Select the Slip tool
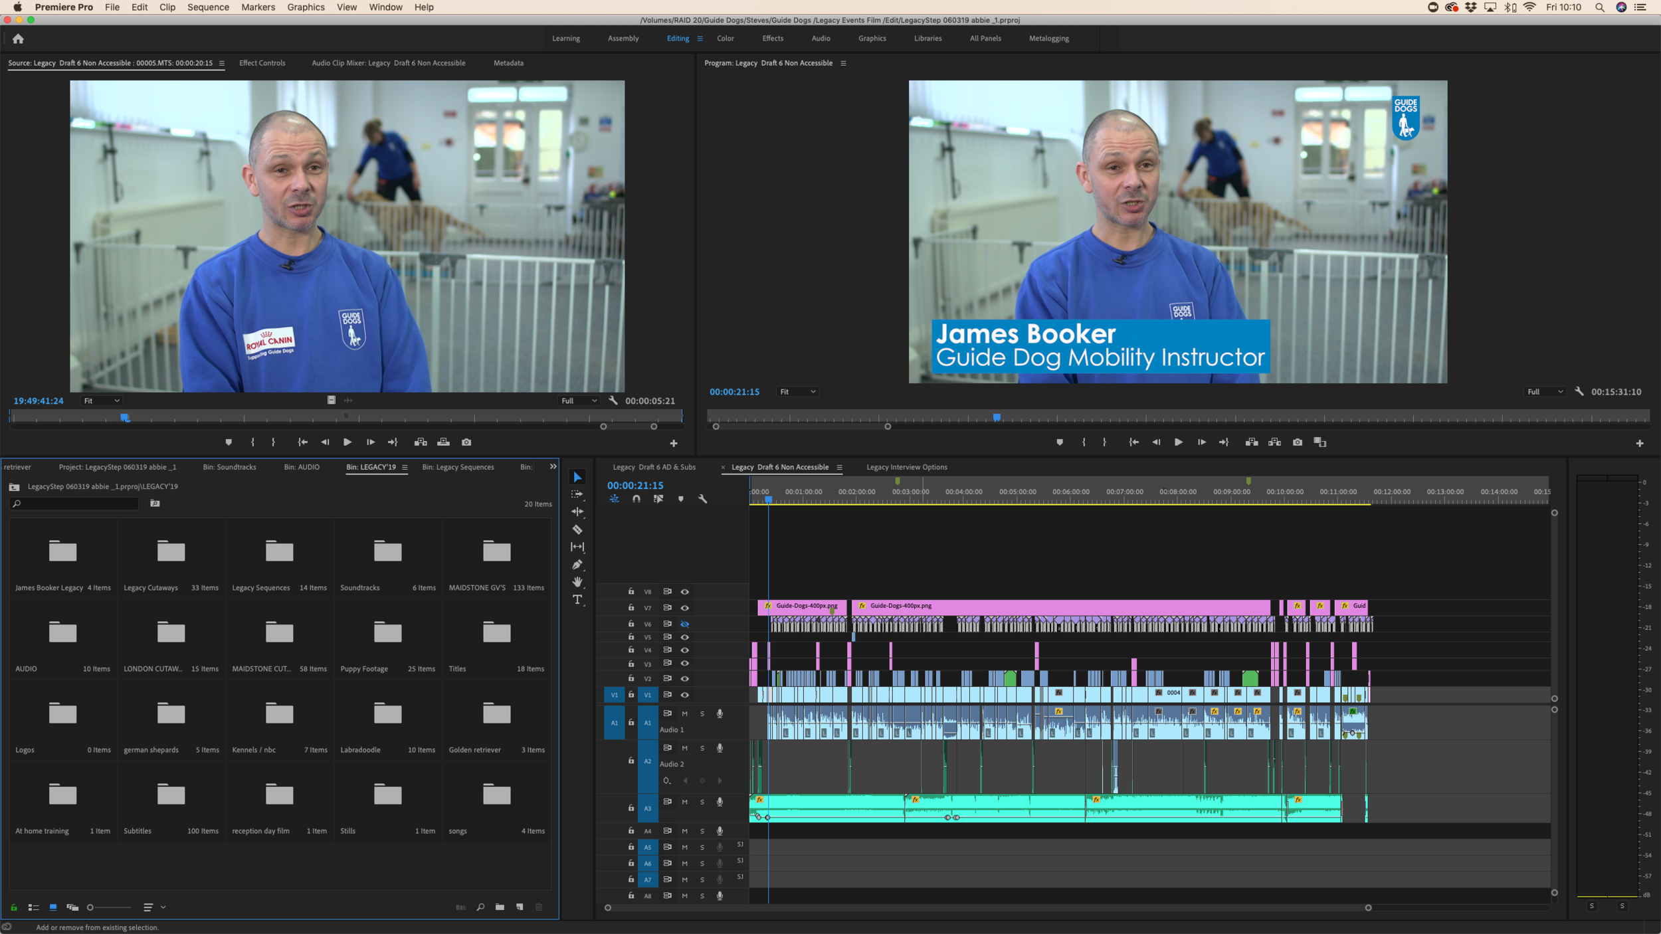 pos(577,547)
